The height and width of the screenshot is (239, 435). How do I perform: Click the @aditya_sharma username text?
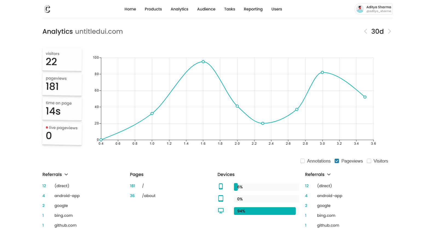379,11
